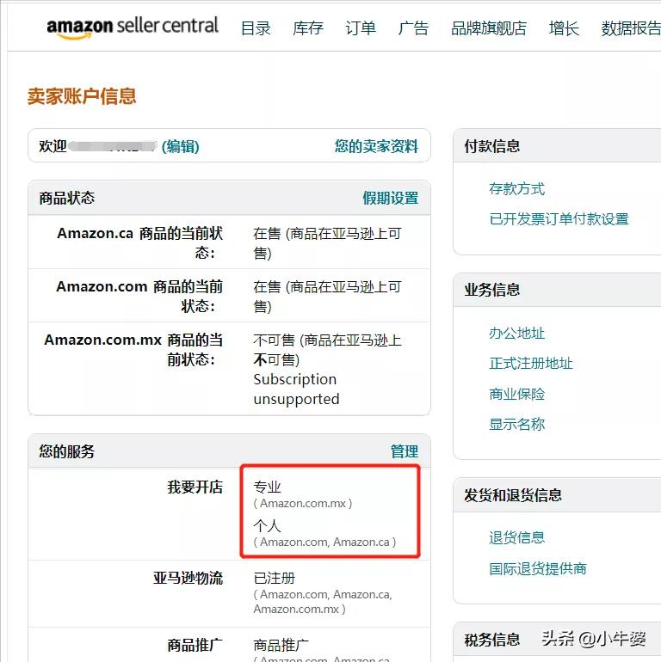This screenshot has width=661, height=662.
Task: Click Amazon.com.mx 商品的当前状态 label
Action: (133, 350)
